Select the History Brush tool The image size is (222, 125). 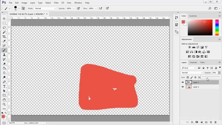click(4, 59)
